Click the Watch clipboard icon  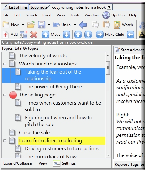click(117, 25)
